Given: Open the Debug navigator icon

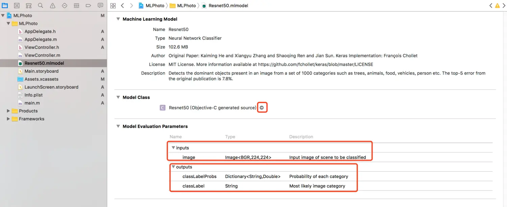Looking at the screenshot, I should point(76,5).
